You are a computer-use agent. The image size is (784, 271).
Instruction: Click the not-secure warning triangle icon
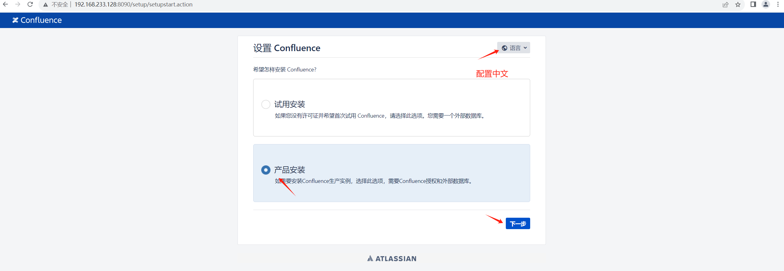pos(46,5)
